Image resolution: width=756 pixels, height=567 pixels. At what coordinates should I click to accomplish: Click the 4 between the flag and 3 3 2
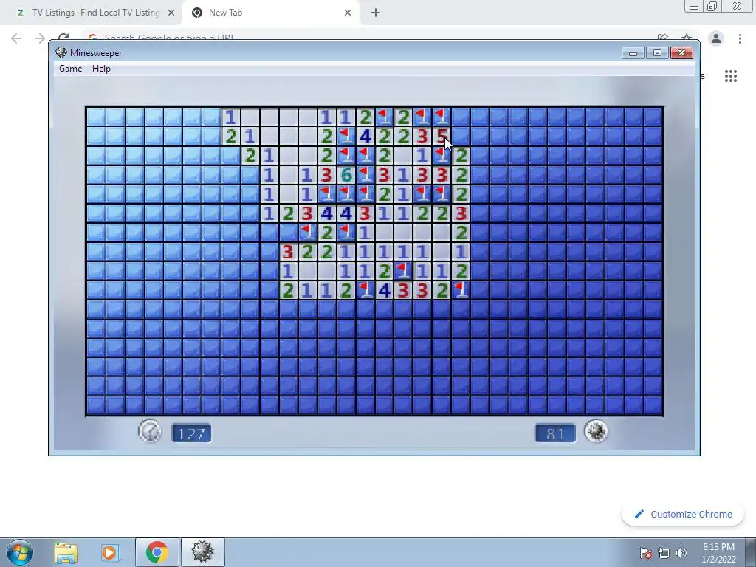384,290
